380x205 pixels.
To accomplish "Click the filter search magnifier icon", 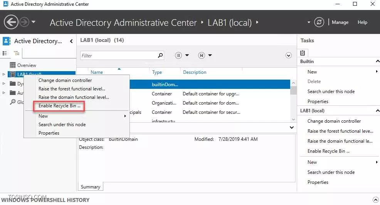I will tap(160, 55).
